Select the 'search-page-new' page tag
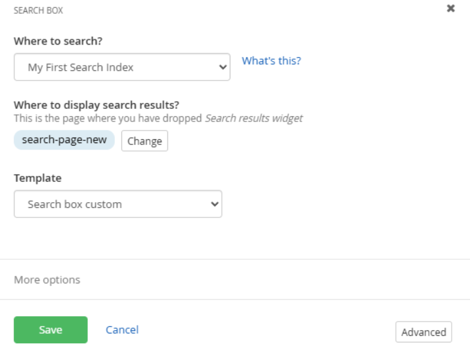This screenshot has height=355, width=470. tap(64, 140)
